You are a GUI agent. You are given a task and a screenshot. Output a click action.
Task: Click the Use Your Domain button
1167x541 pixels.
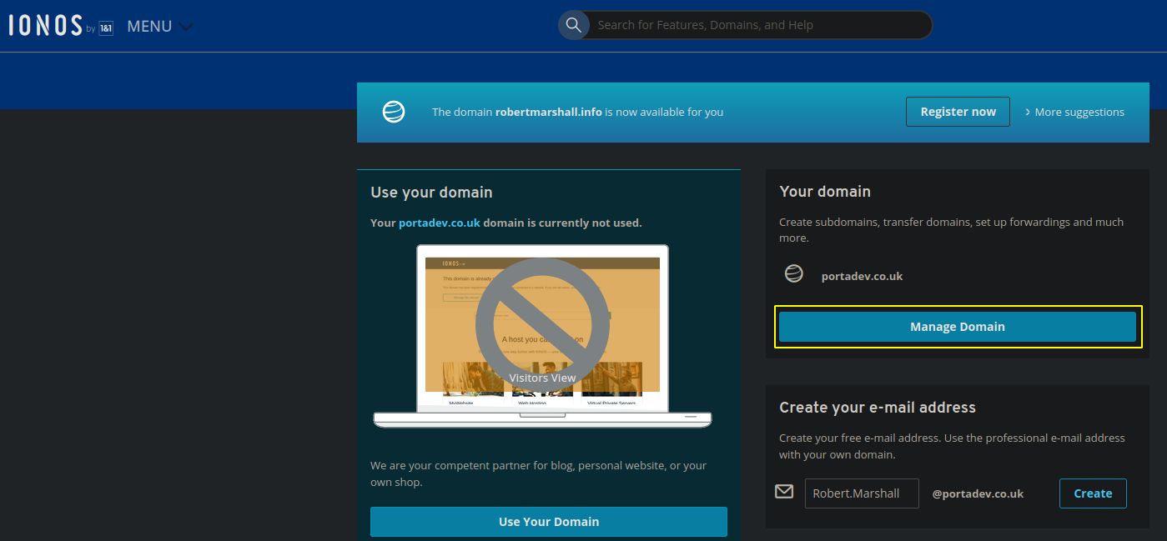tap(549, 522)
